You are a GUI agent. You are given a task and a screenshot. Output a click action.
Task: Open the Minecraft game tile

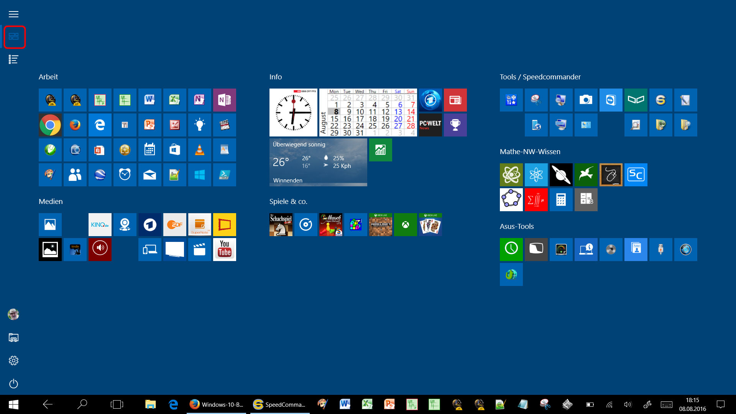point(380,225)
